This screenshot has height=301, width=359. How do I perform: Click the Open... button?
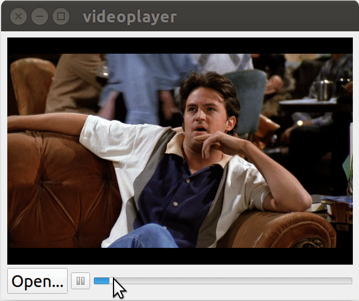pyautogui.click(x=37, y=281)
